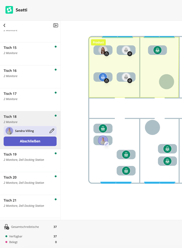This screenshot has height=248, width=182.
Task: Click Sandra Villing's avatar in Tisch 18
Action: click(9, 131)
